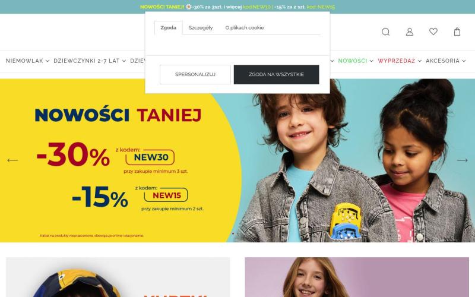Open the search magnifier icon

point(385,32)
